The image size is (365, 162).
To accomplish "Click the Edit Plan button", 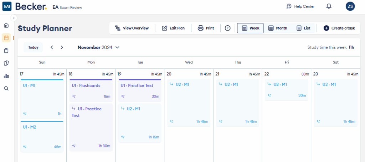I will tap(174, 28).
